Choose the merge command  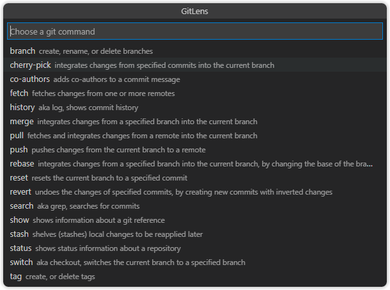[x=195, y=122]
